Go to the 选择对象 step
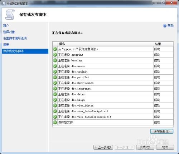This screenshot has height=154, width=179. (9, 32)
